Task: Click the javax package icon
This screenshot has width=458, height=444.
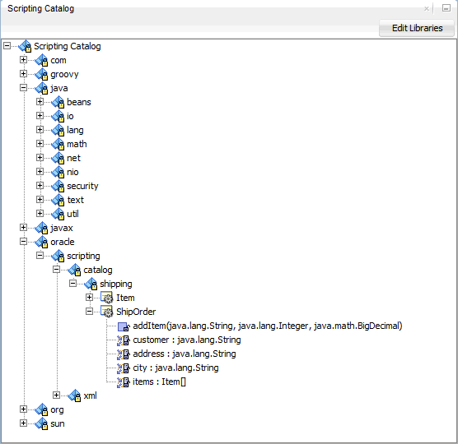Action: 41,228
